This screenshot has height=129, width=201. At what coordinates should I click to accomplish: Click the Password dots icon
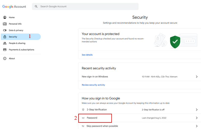pyautogui.click(x=83, y=118)
